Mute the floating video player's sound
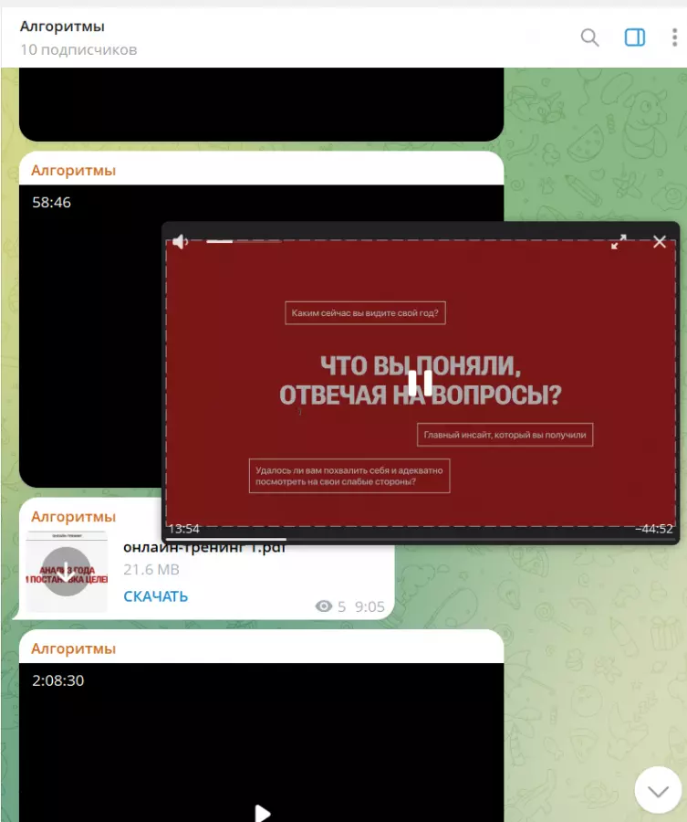The width and height of the screenshot is (687, 822). pyautogui.click(x=181, y=241)
